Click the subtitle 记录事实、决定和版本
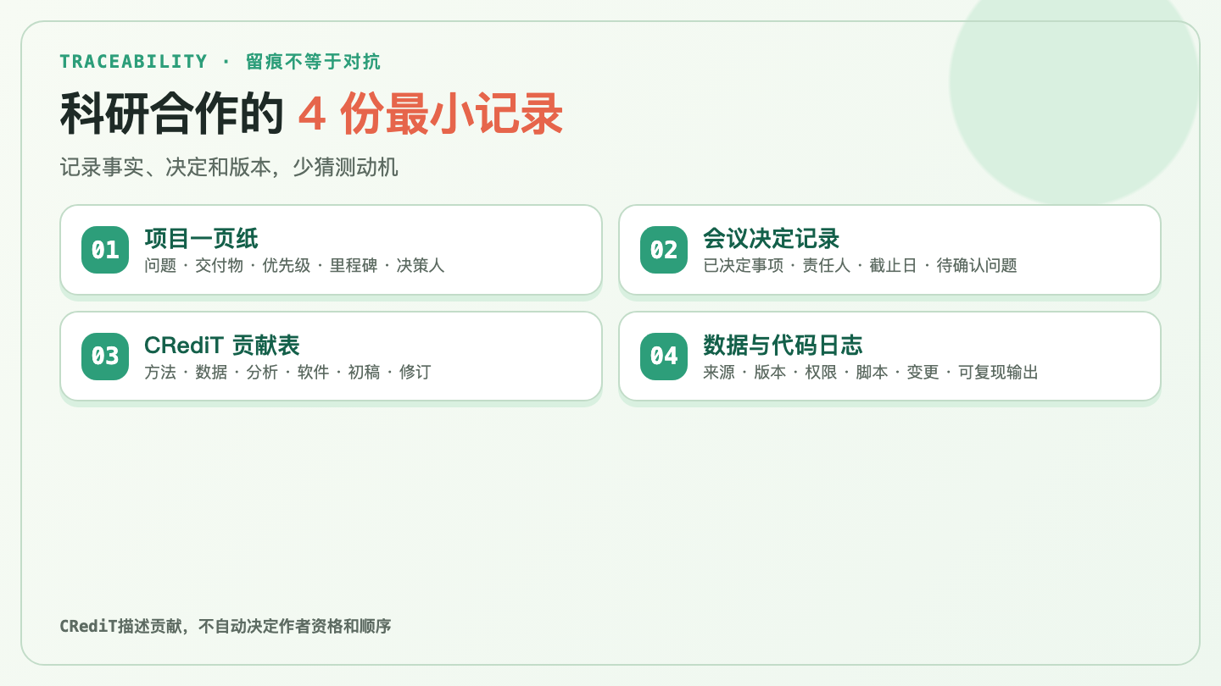The height and width of the screenshot is (686, 1221). pos(229,168)
